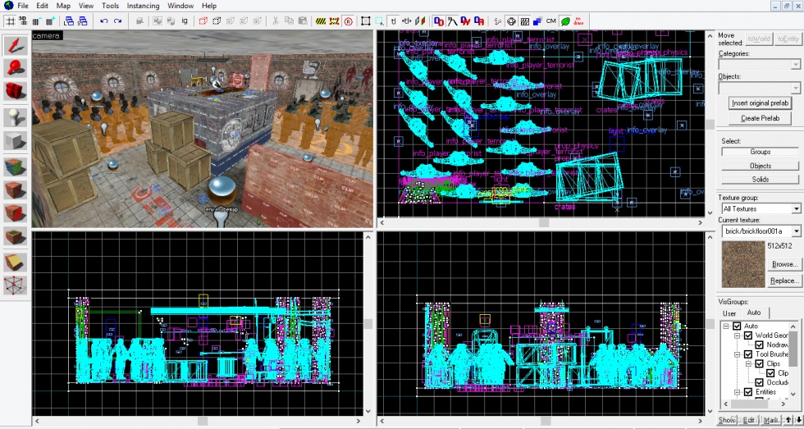This screenshot has width=804, height=429.
Task: Toggle the texture lock 'tl' icon
Action: 393,21
